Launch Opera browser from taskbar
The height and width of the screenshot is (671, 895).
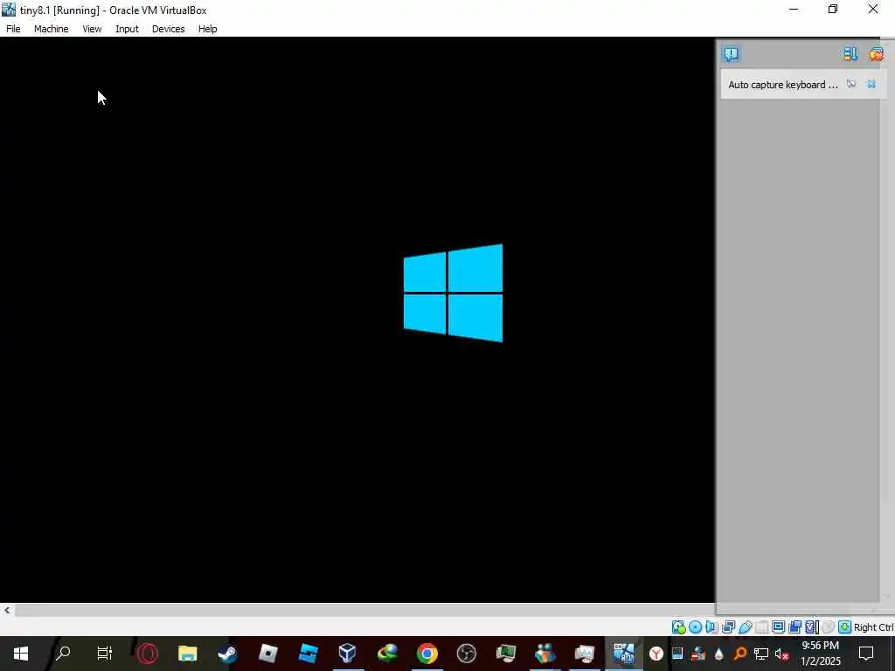click(x=147, y=654)
